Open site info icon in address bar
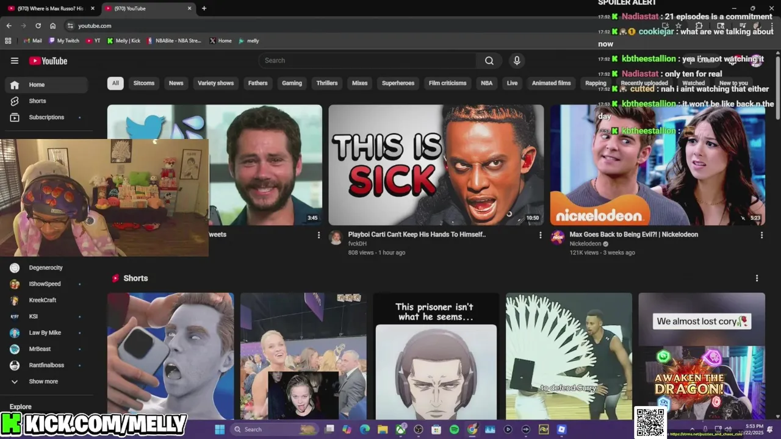The height and width of the screenshot is (439, 781). 70,26
